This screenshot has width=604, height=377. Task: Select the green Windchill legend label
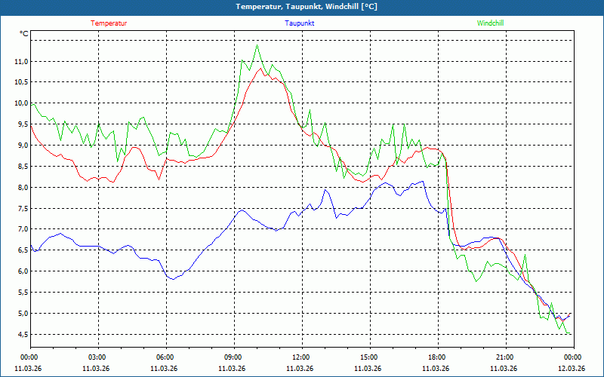pos(490,23)
